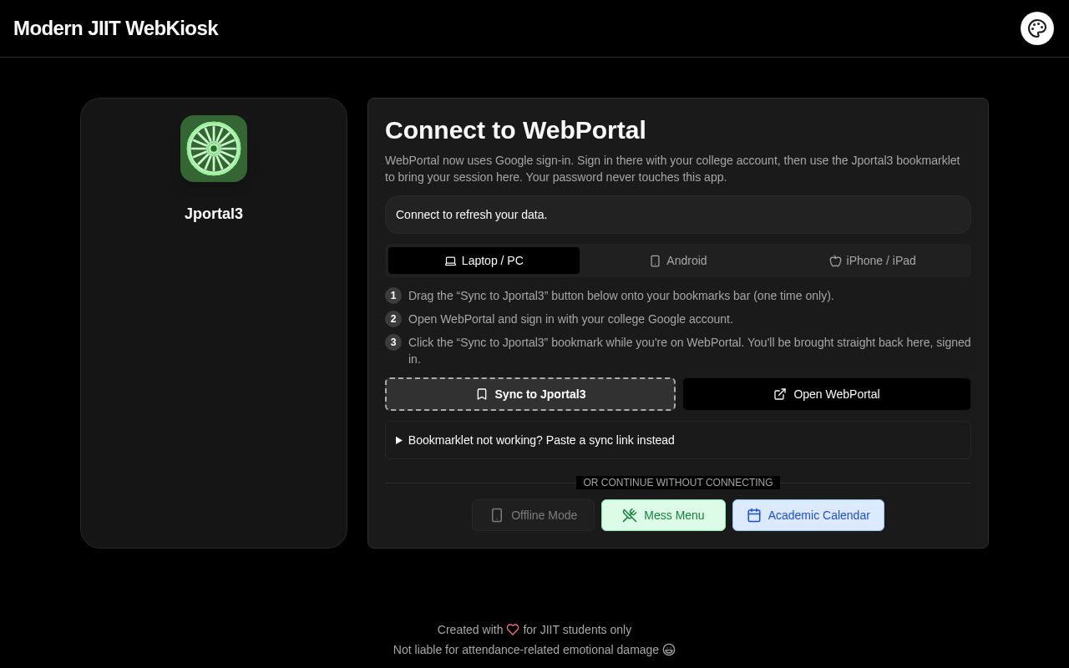Image resolution: width=1069 pixels, height=668 pixels.
Task: Click the step 2 sign-in instruction text
Action: click(570, 319)
